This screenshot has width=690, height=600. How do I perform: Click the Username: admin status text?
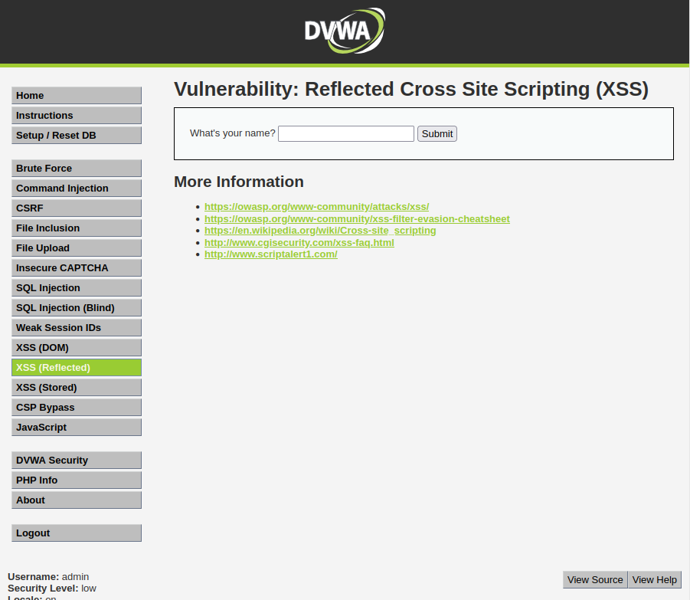click(48, 577)
